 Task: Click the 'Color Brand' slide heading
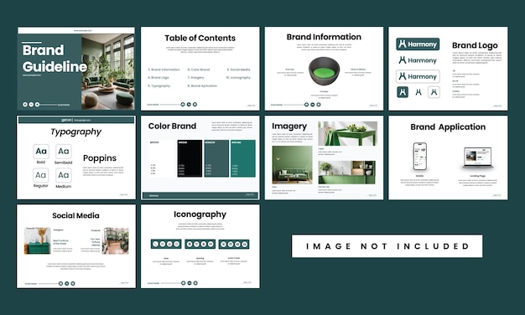click(x=172, y=126)
